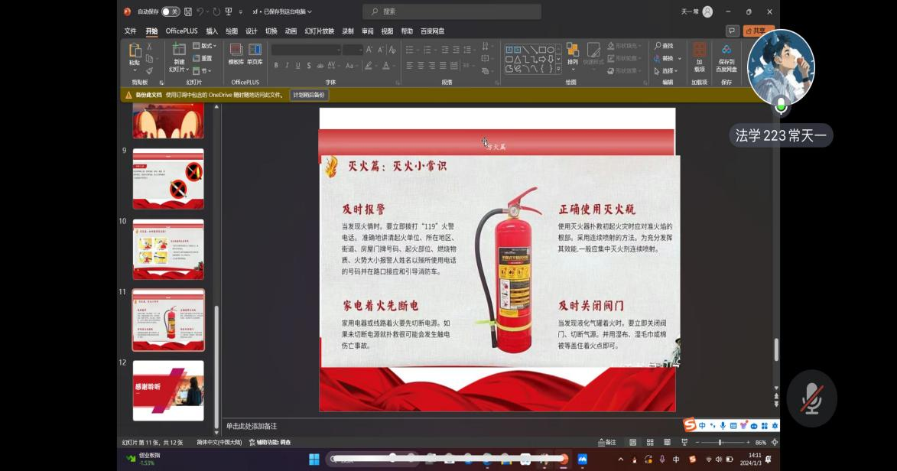Expand the 替换 replace dropdown arrow

pyautogui.click(x=680, y=58)
